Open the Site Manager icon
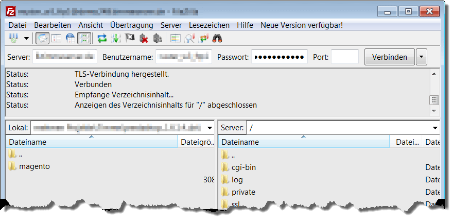 click(13, 38)
